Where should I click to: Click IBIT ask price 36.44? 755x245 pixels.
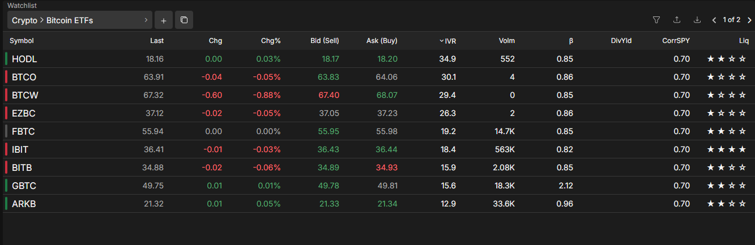(387, 149)
